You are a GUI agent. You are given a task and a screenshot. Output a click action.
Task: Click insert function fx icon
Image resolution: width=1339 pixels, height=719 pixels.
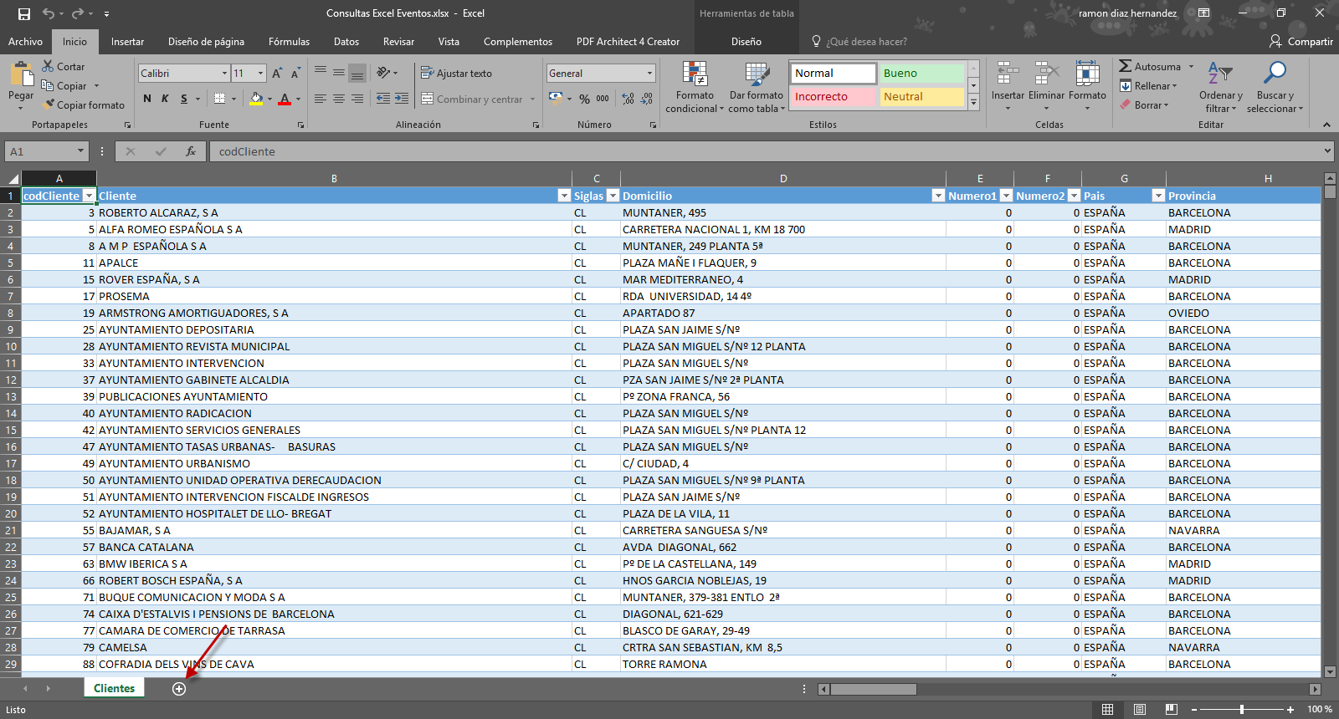(x=191, y=151)
